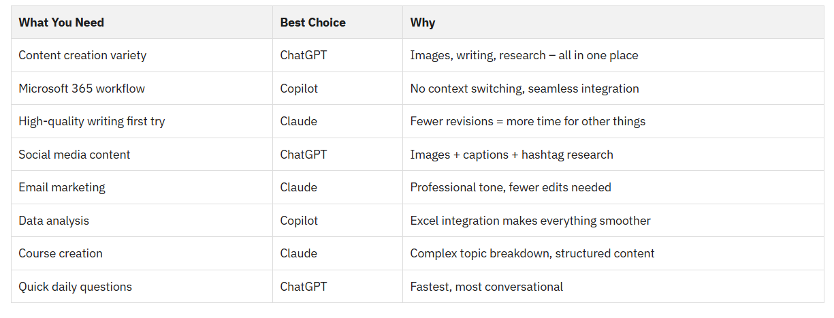834x318 pixels.
Task: Click the 'Quick daily questions' cell
Action: coord(142,287)
